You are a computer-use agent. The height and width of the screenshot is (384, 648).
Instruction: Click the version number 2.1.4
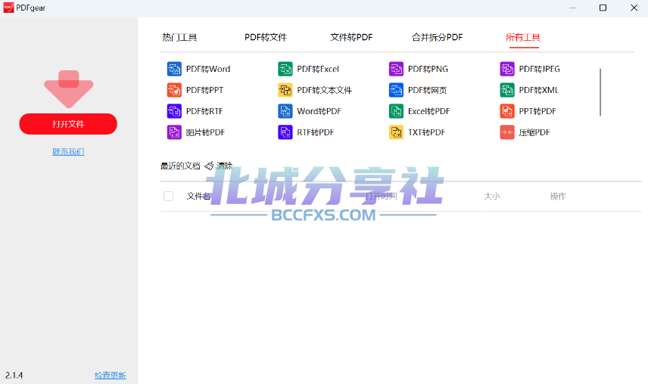pyautogui.click(x=14, y=376)
